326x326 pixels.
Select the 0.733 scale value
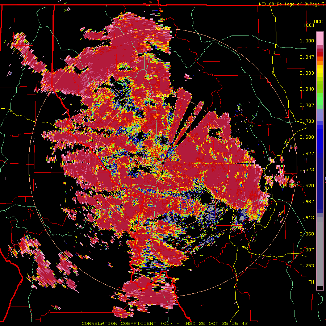click(307, 121)
